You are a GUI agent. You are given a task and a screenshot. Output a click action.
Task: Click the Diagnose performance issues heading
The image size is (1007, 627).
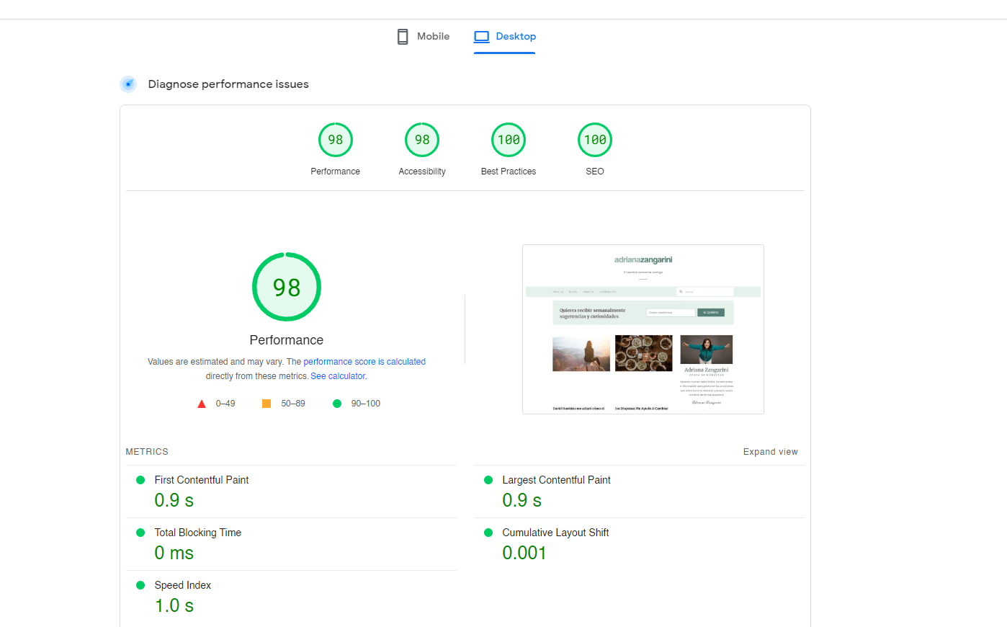pos(228,84)
